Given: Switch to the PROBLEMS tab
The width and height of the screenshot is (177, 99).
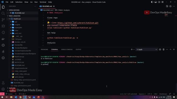Looking at the screenshot, I should (x=44, y=50).
